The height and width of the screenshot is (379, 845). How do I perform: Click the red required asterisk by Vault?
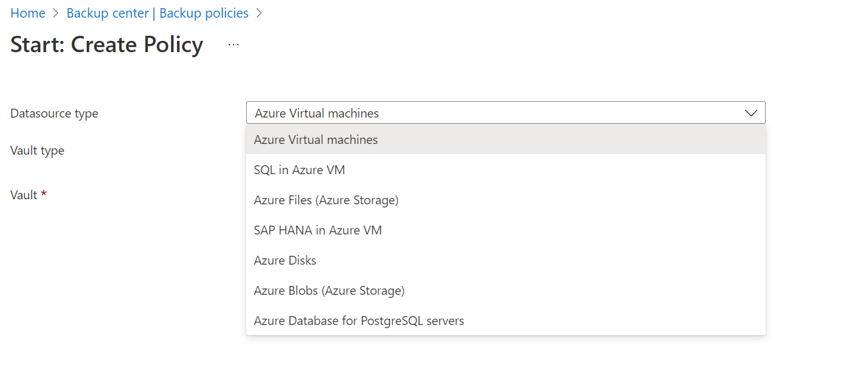(x=44, y=195)
